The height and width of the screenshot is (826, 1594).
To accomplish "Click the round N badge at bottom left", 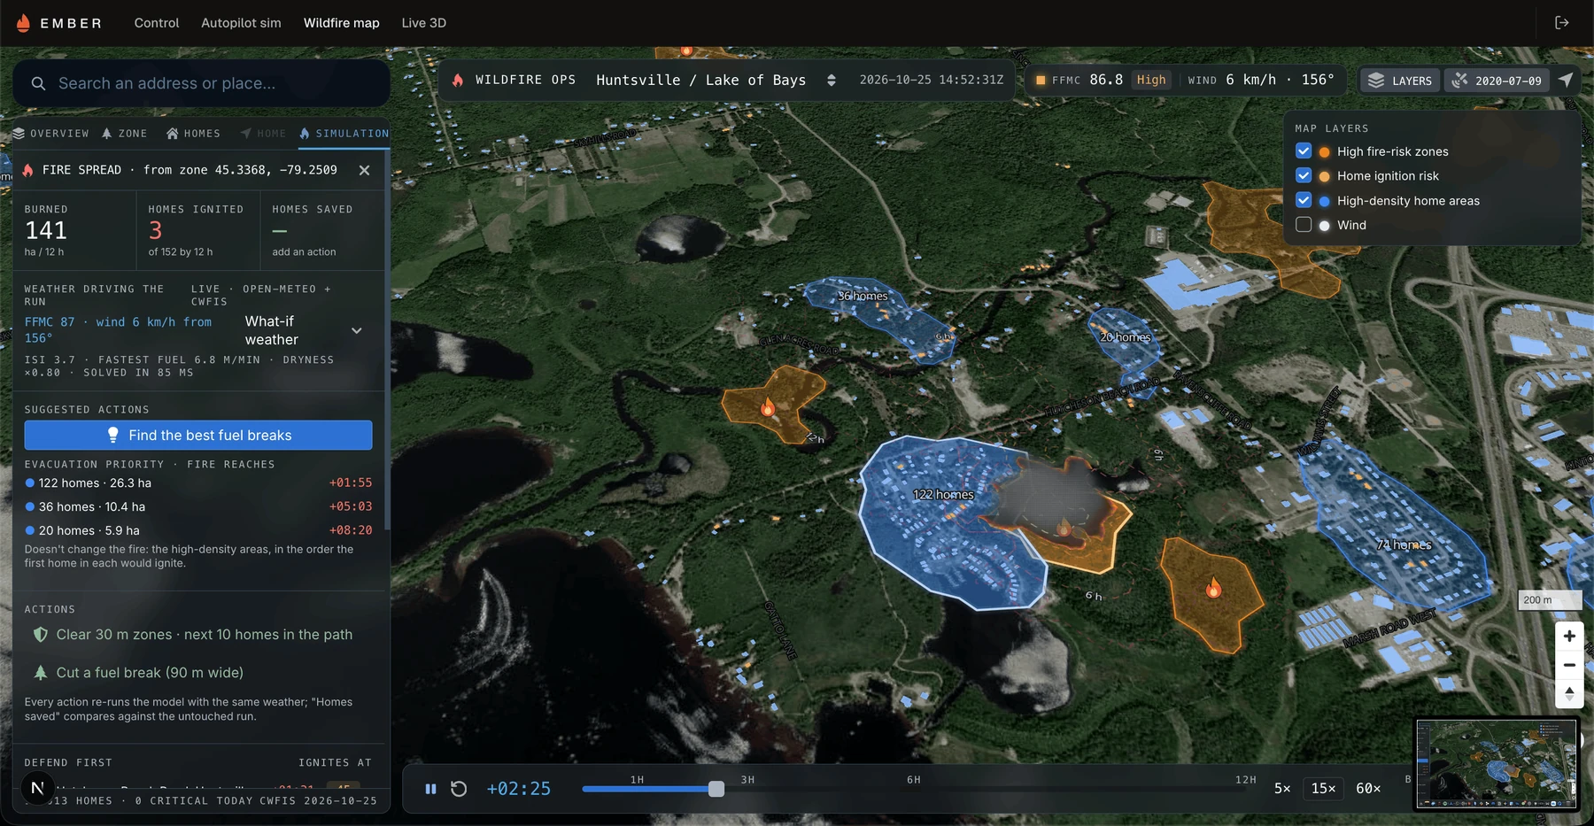I will click(x=37, y=787).
